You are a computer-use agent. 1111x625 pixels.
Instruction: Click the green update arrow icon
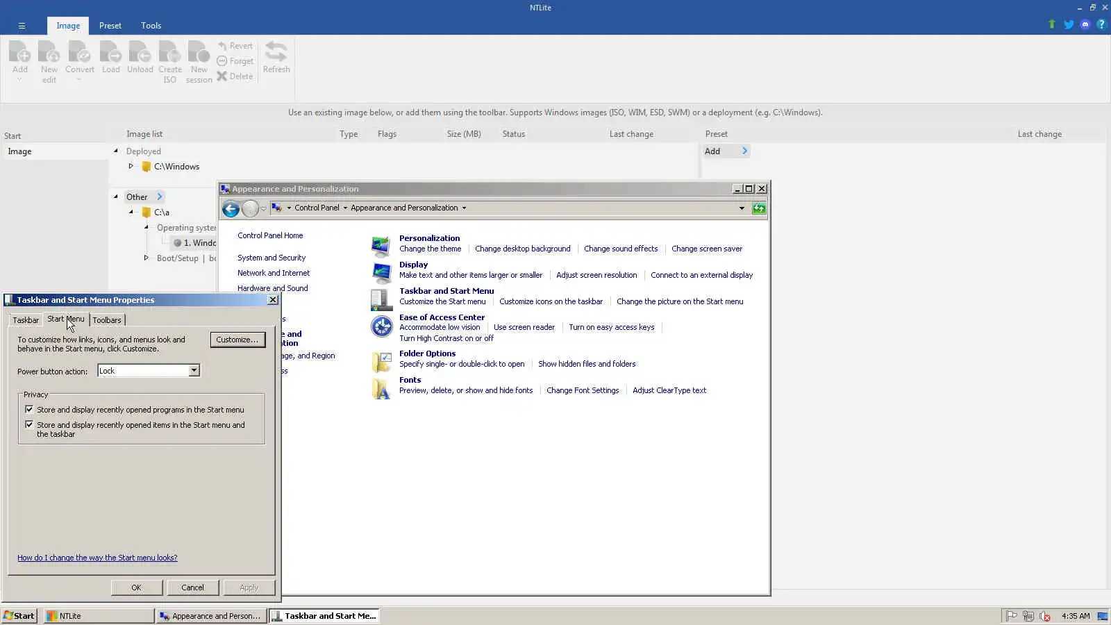(1052, 24)
